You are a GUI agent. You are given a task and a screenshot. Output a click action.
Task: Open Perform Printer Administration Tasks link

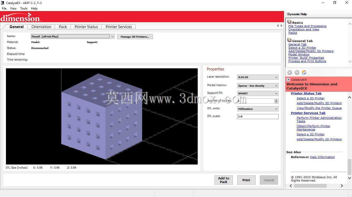319,119
